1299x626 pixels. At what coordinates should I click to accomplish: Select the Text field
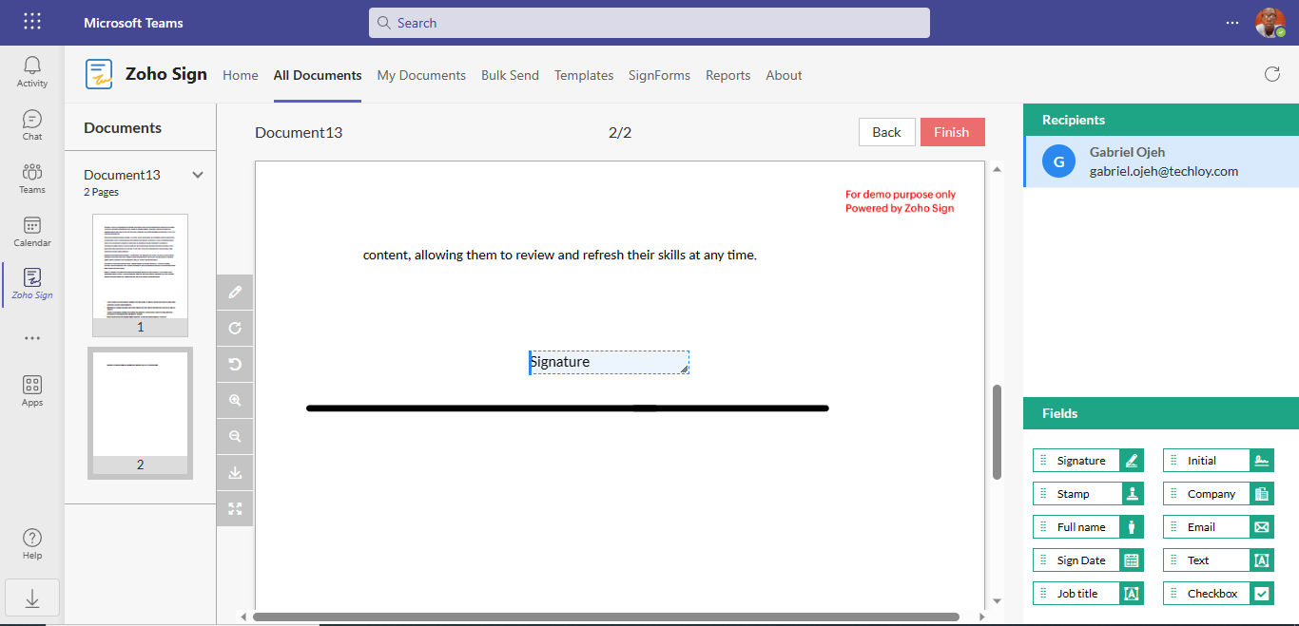click(x=1218, y=560)
